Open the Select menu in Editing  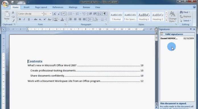tap(185, 21)
